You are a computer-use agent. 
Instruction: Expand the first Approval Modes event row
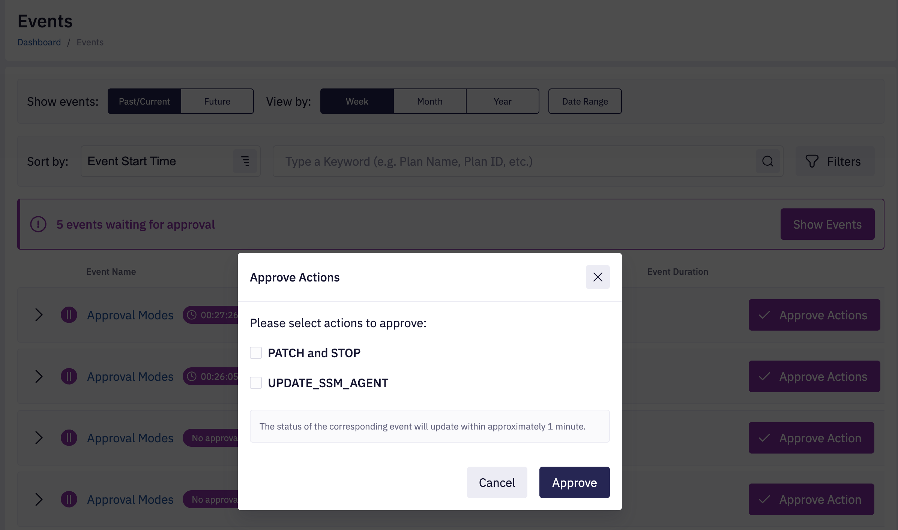click(39, 315)
